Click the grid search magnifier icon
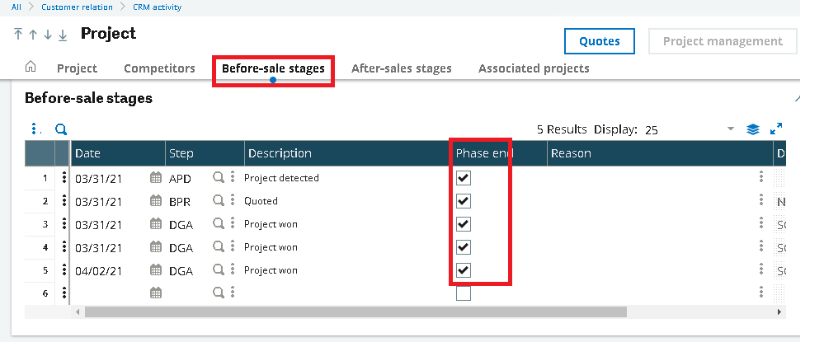 (x=60, y=129)
